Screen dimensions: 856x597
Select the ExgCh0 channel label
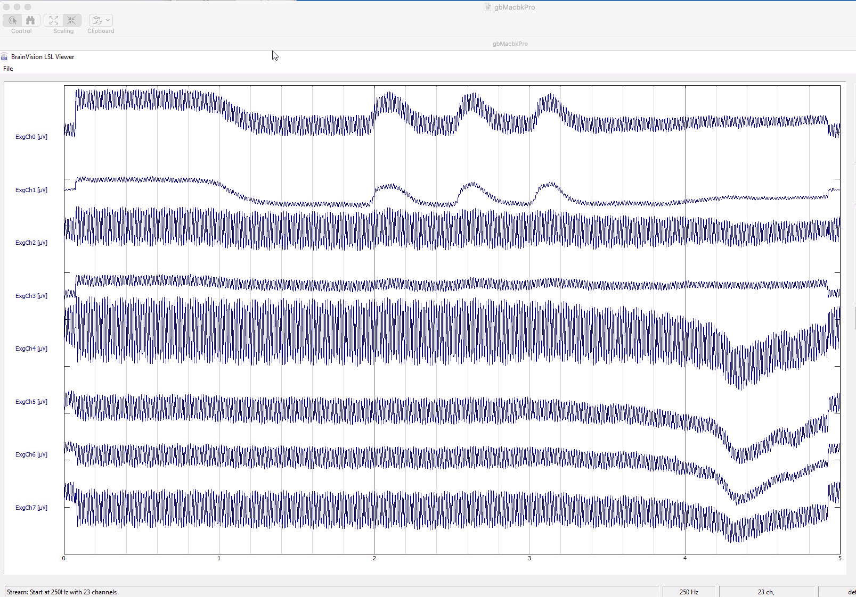point(31,136)
